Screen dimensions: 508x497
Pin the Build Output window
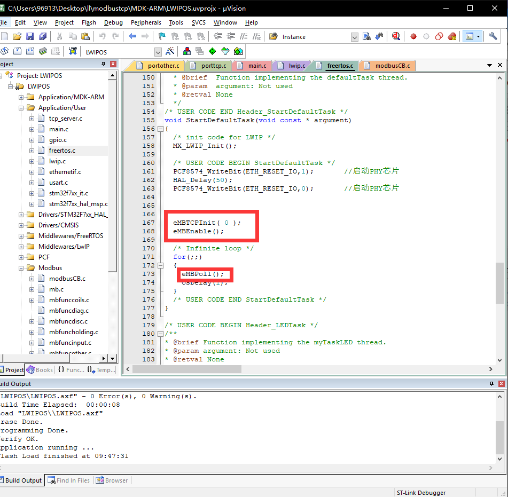point(493,383)
